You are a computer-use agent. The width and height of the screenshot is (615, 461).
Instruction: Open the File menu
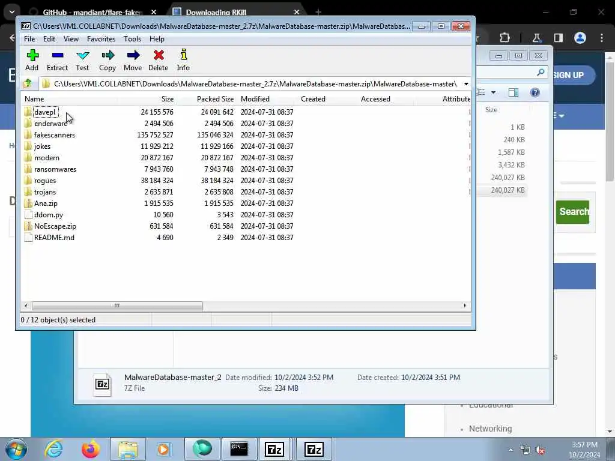pyautogui.click(x=29, y=39)
